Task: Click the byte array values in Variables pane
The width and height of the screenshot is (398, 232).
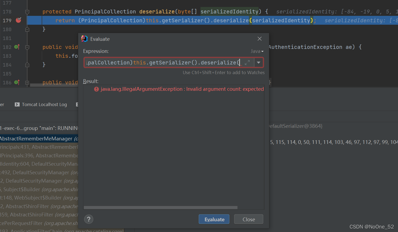Action: click(x=334, y=142)
